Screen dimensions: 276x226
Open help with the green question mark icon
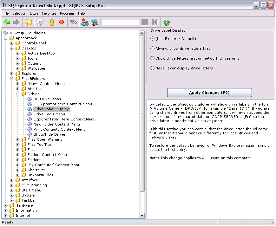166,22
